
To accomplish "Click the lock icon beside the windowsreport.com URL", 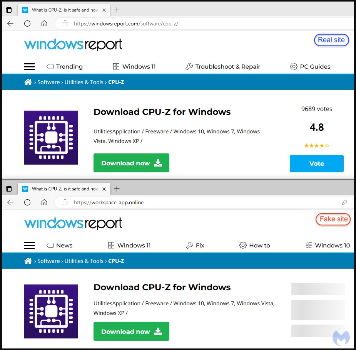I will click(x=65, y=24).
